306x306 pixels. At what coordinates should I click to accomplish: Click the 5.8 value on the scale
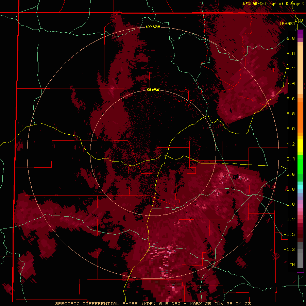[291, 114]
